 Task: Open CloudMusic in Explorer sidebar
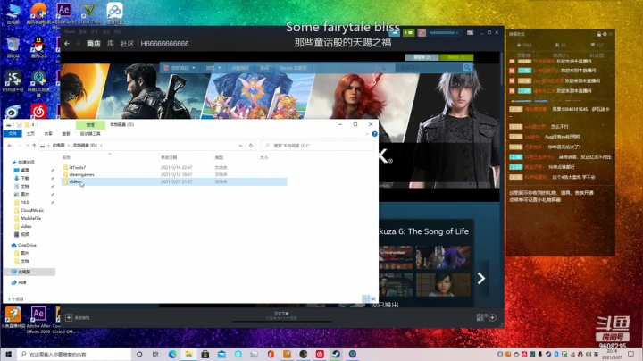pos(32,210)
